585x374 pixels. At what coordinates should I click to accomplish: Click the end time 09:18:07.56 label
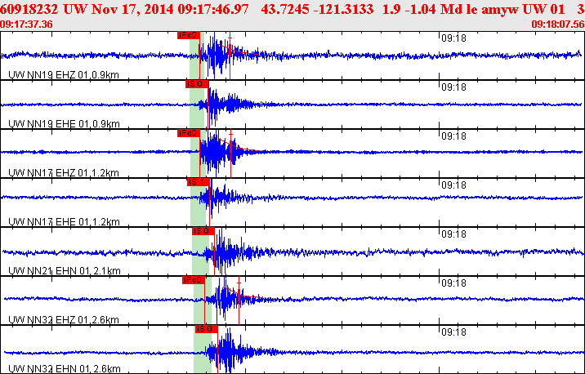(x=557, y=24)
